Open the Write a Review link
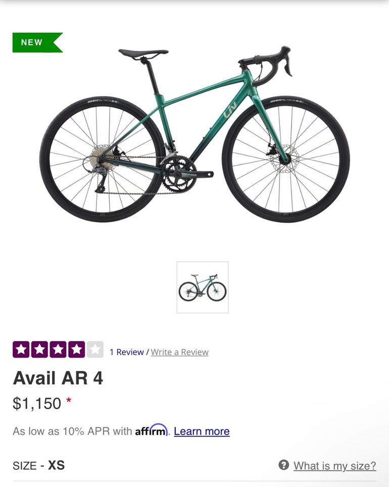 click(x=179, y=352)
